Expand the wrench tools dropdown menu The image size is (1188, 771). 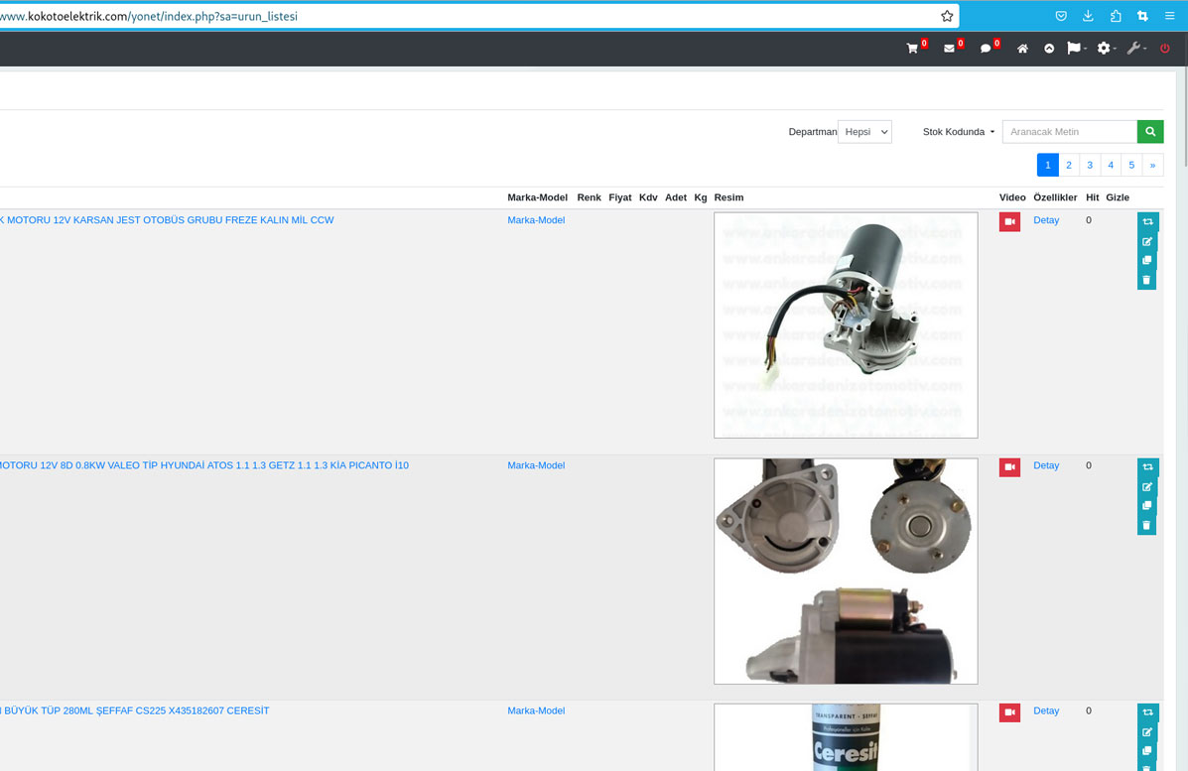click(x=1136, y=49)
